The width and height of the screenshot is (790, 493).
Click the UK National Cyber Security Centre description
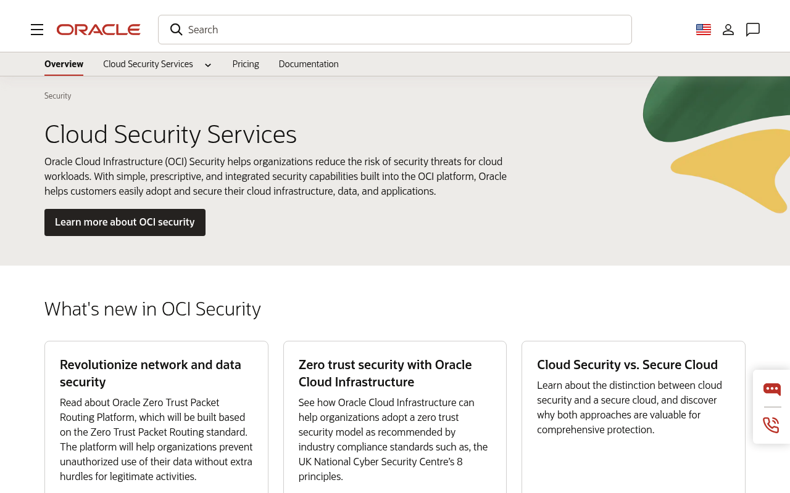393,439
